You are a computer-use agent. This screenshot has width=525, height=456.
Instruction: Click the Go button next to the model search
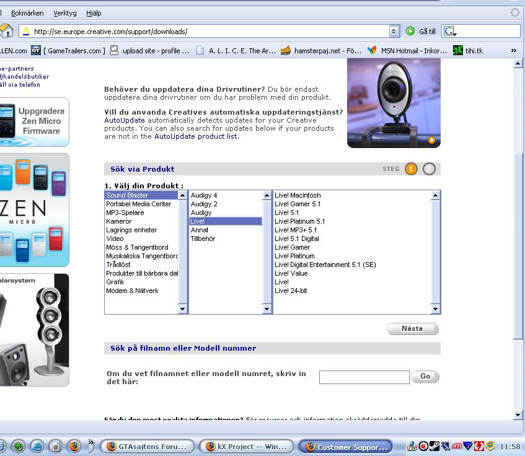tap(425, 376)
